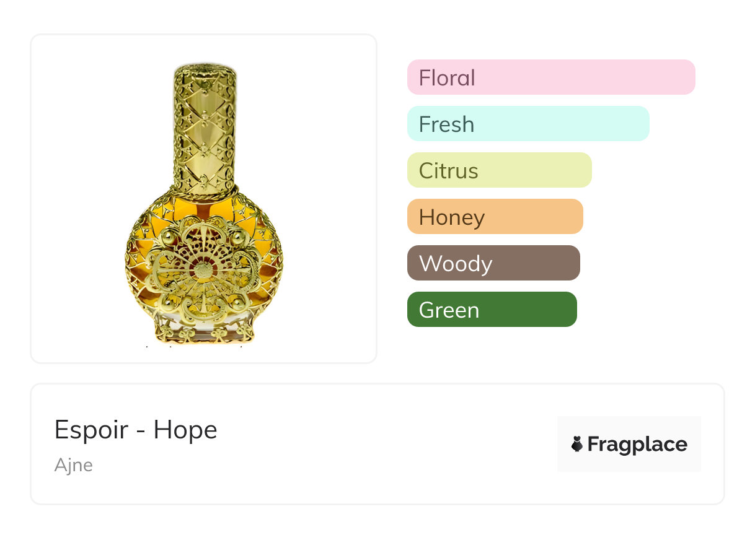The width and height of the screenshot is (755, 535).
Task: Click the golden perfume bottle cap
Action: click(205, 124)
